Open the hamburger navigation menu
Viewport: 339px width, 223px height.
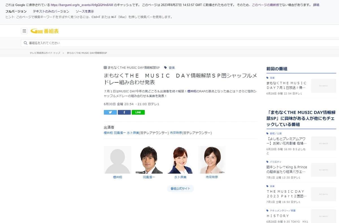24,31
